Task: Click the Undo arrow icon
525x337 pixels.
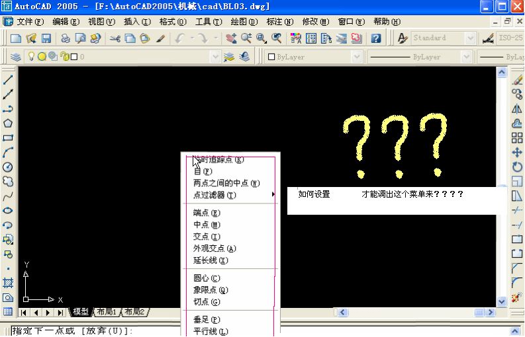Action: click(180, 38)
